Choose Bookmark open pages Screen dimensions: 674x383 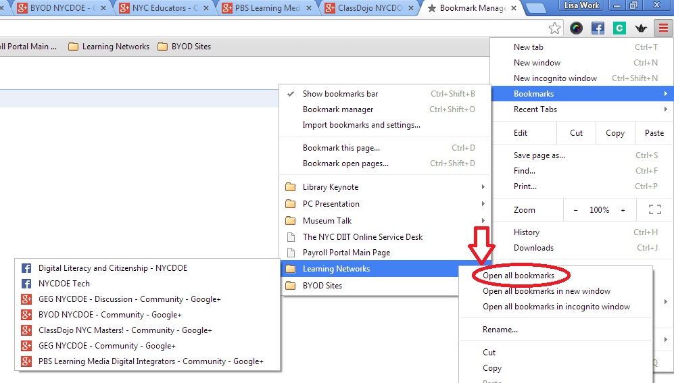click(x=385, y=163)
